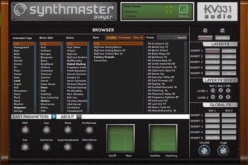This screenshot has height=165, width=248.
Task: Open empty Global FX BUS 1 Insert 1 slot
Action: pyautogui.click(x=212, y=115)
